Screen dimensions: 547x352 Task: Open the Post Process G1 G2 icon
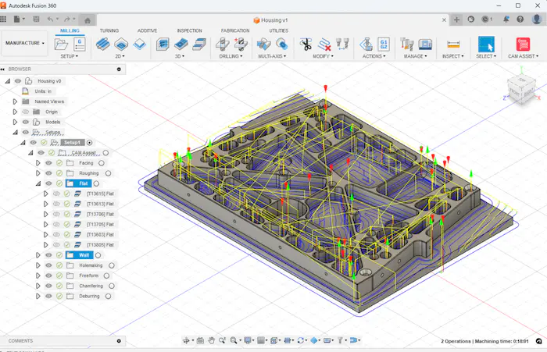click(x=384, y=44)
